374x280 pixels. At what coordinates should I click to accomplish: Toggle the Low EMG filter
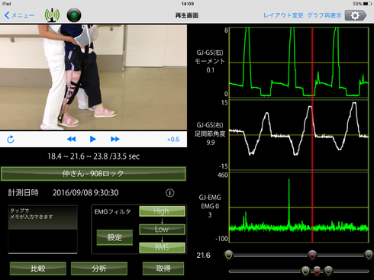(162, 229)
